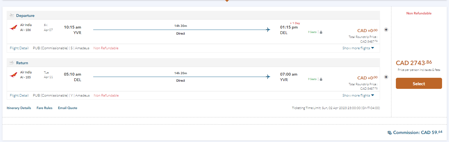
Task: Click baggage icon on return flight row
Action: point(321,79)
